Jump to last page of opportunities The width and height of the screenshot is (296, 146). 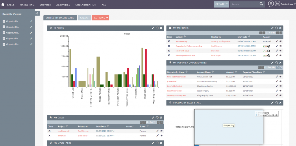pyautogui.click(x=281, y=67)
